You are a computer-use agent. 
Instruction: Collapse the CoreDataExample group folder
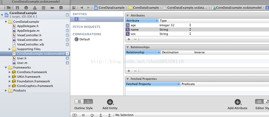[x=6, y=22]
